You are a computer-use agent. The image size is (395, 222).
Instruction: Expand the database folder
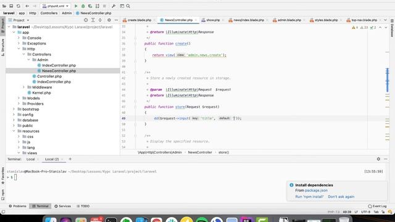[14, 120]
